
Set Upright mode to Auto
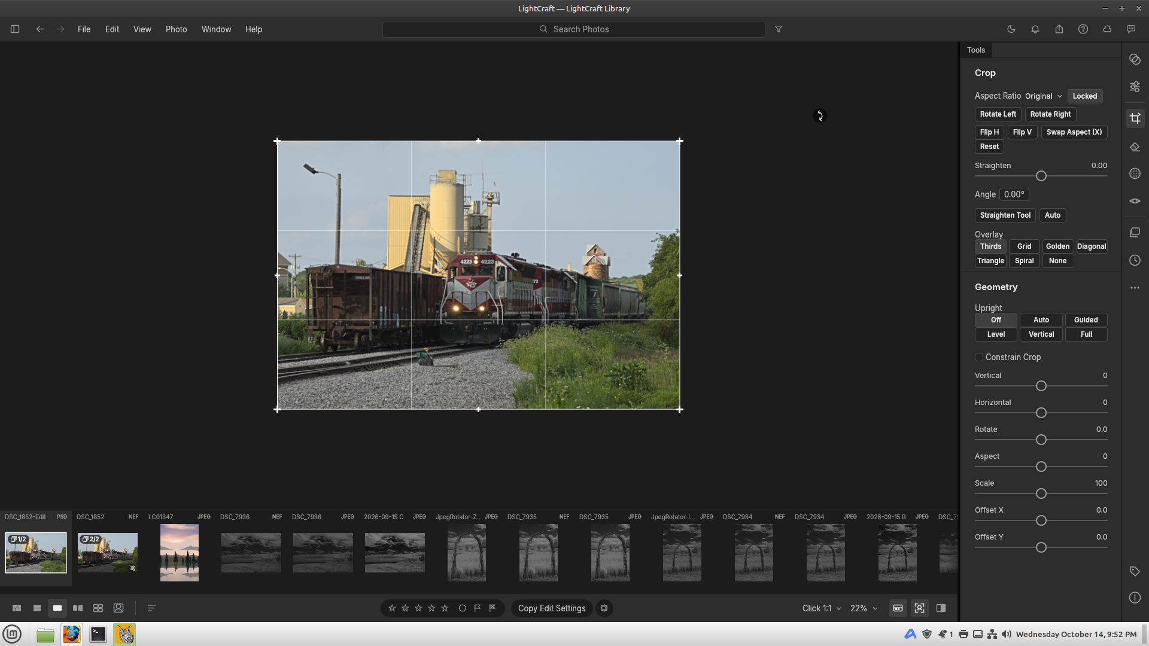click(1041, 320)
